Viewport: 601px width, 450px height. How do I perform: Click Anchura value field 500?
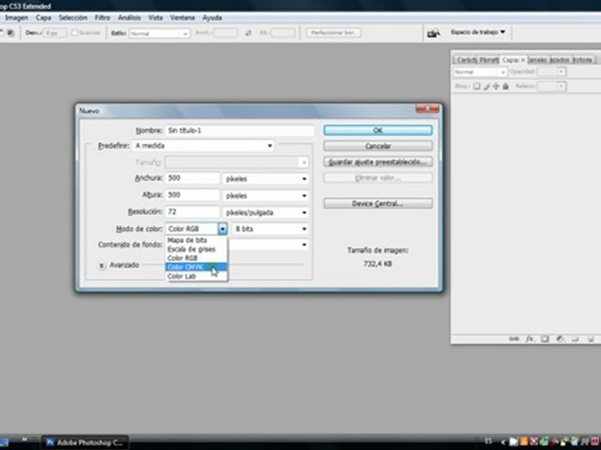point(192,178)
